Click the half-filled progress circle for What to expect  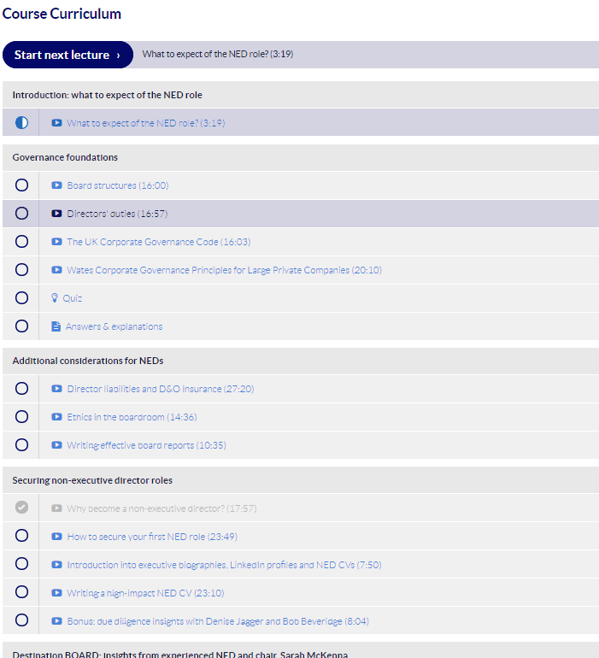[x=22, y=122]
